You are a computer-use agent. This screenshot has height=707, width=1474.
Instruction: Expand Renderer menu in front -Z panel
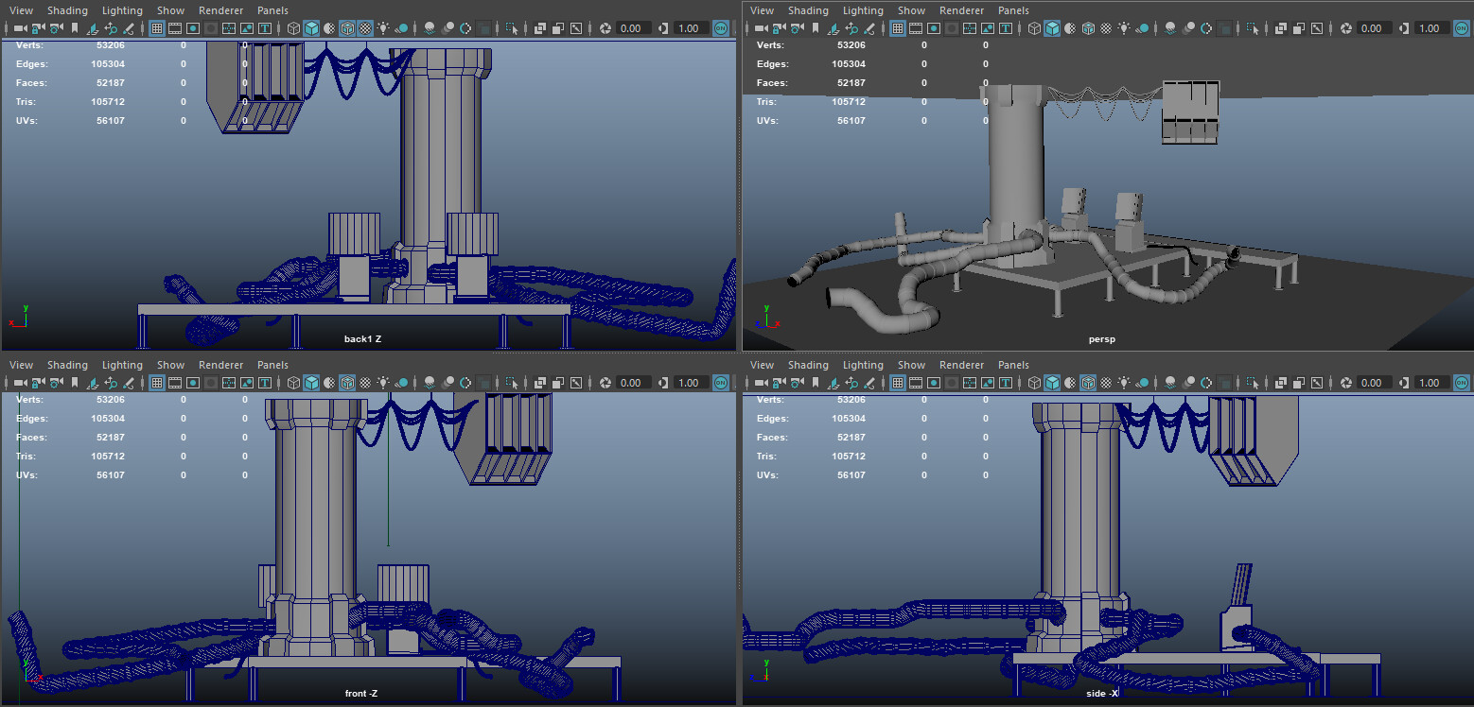tap(220, 365)
